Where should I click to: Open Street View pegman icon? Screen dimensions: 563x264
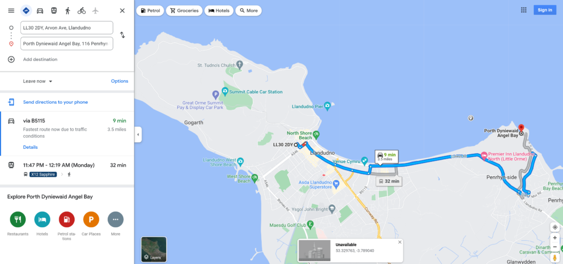click(555, 257)
